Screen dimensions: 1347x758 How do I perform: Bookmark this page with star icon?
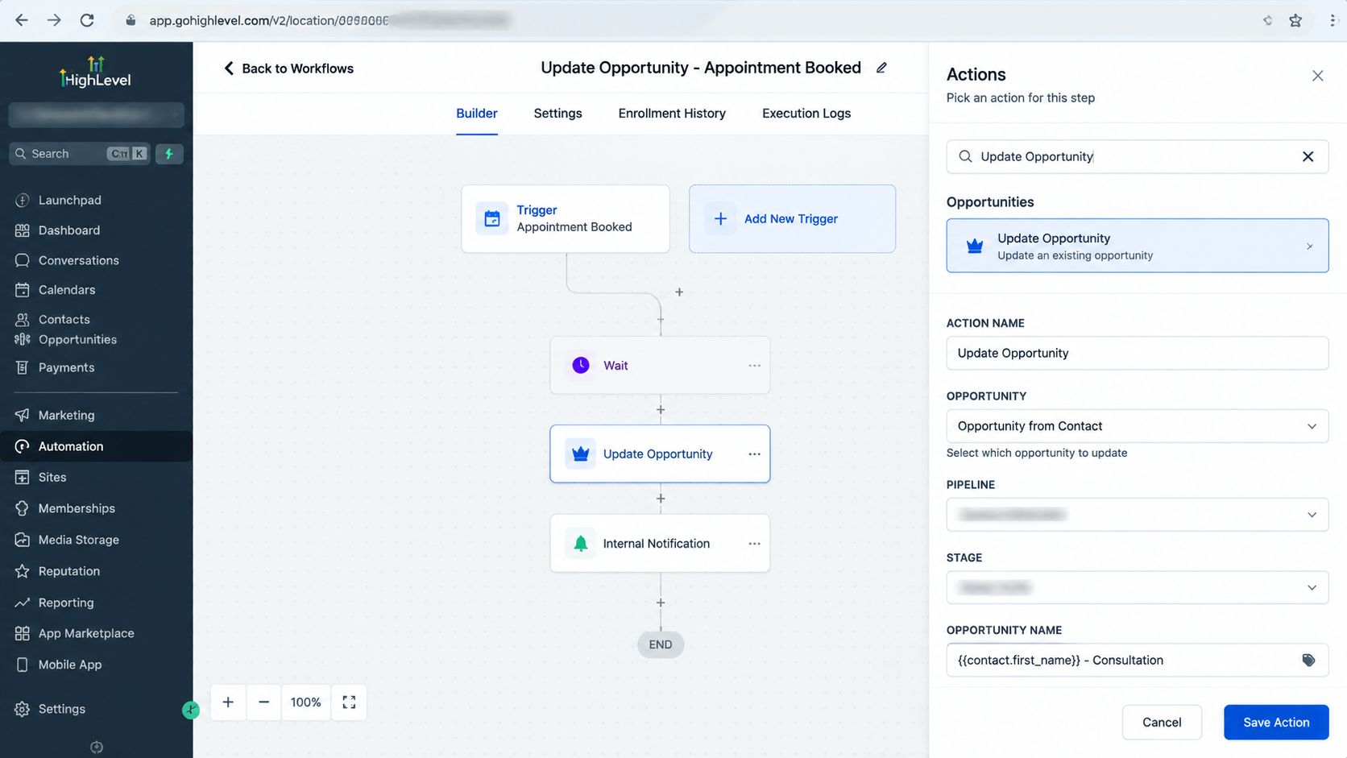click(x=1295, y=20)
